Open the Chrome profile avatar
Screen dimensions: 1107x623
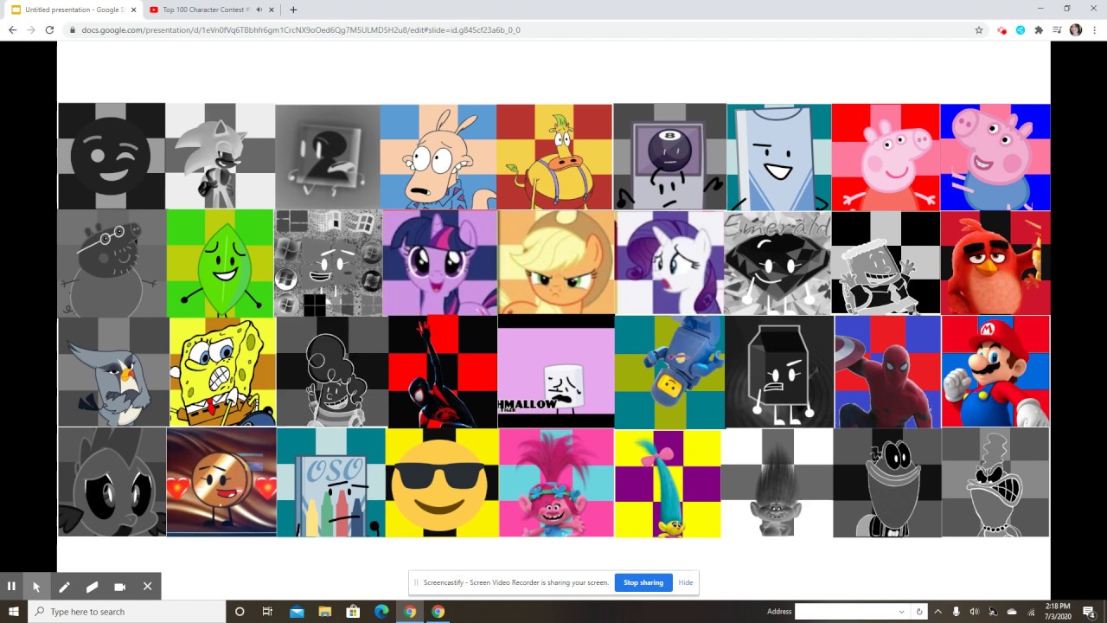tap(1076, 29)
